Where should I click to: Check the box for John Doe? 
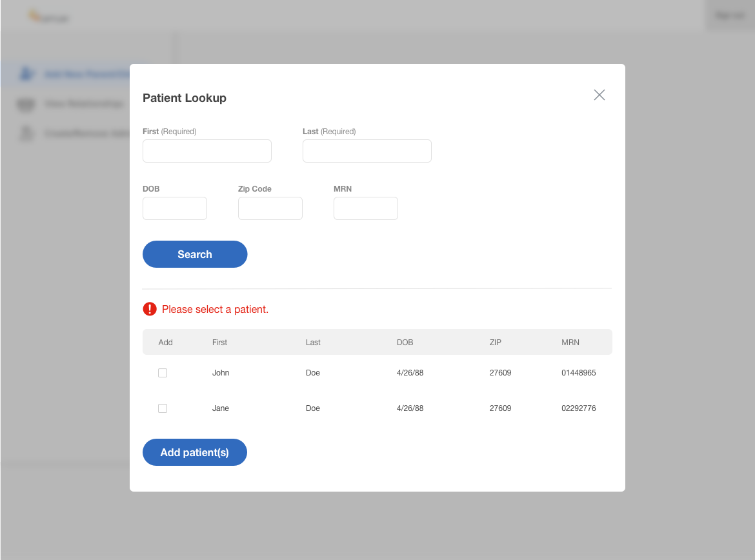tap(163, 373)
